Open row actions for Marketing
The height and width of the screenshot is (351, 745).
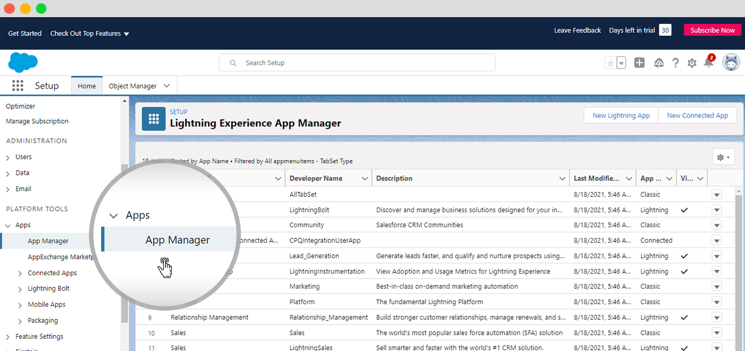(717, 286)
